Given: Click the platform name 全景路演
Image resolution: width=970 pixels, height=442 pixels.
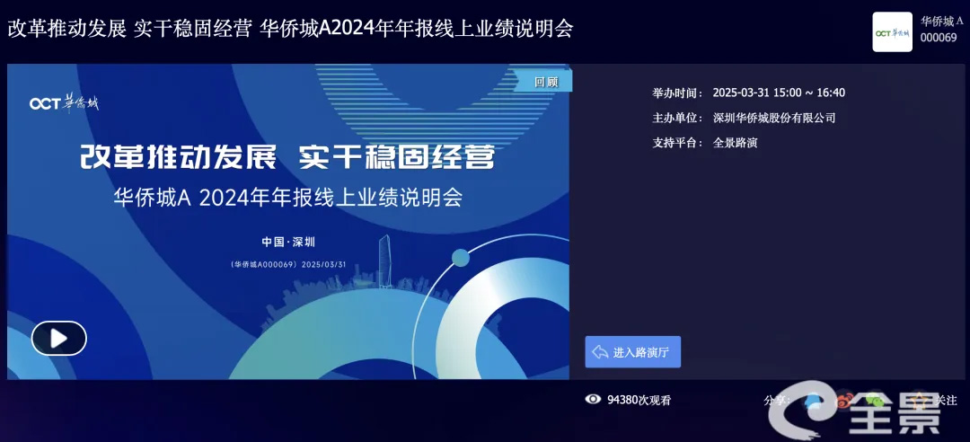Looking at the screenshot, I should 735,142.
